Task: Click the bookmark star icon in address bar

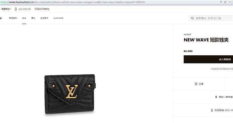Action: coord(225,2)
